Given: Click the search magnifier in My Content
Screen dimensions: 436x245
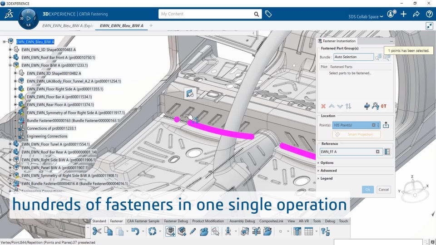Looking at the screenshot, I should (x=256, y=14).
